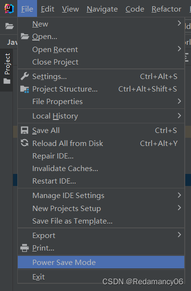
Task: Click the Reload All from Disk icon
Action: pyautogui.click(x=25, y=143)
